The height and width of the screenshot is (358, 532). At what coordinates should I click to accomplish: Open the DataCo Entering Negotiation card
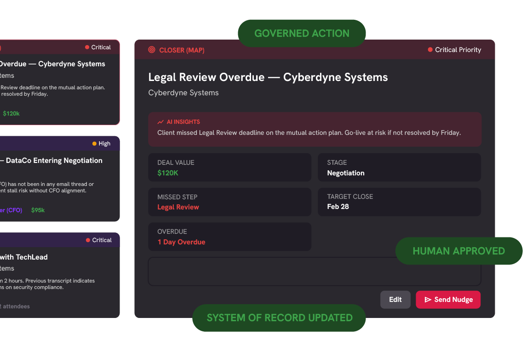pyautogui.click(x=60, y=179)
